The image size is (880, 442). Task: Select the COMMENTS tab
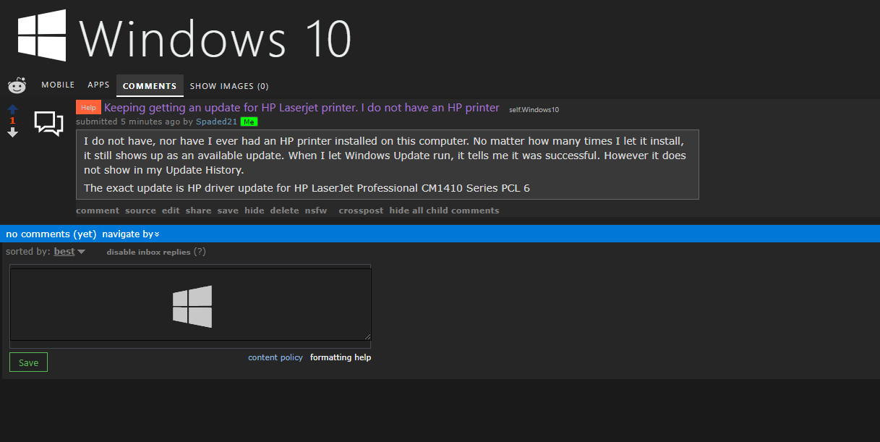(x=150, y=86)
